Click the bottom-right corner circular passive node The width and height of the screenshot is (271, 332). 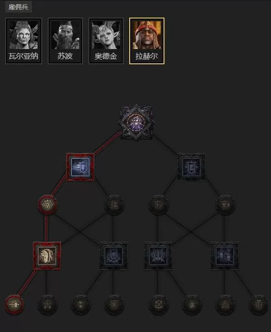258,304
